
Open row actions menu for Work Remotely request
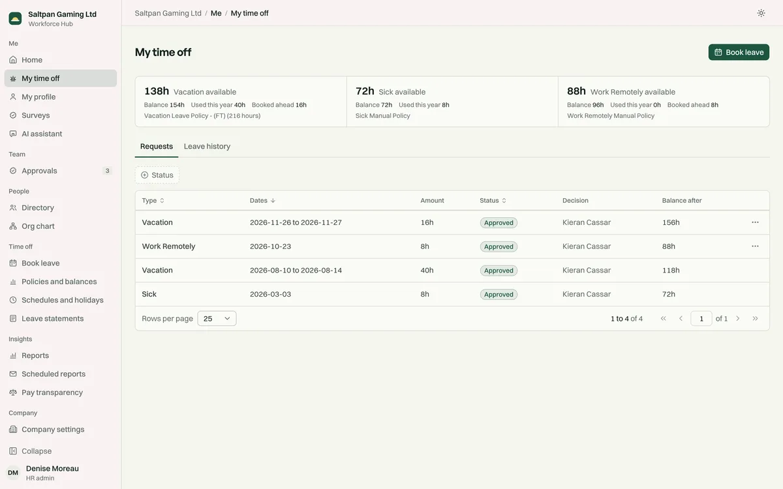point(755,246)
